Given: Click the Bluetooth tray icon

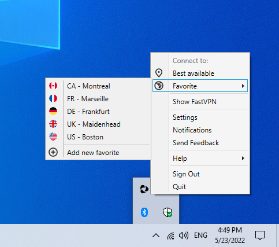Looking at the screenshot, I should [144, 212].
